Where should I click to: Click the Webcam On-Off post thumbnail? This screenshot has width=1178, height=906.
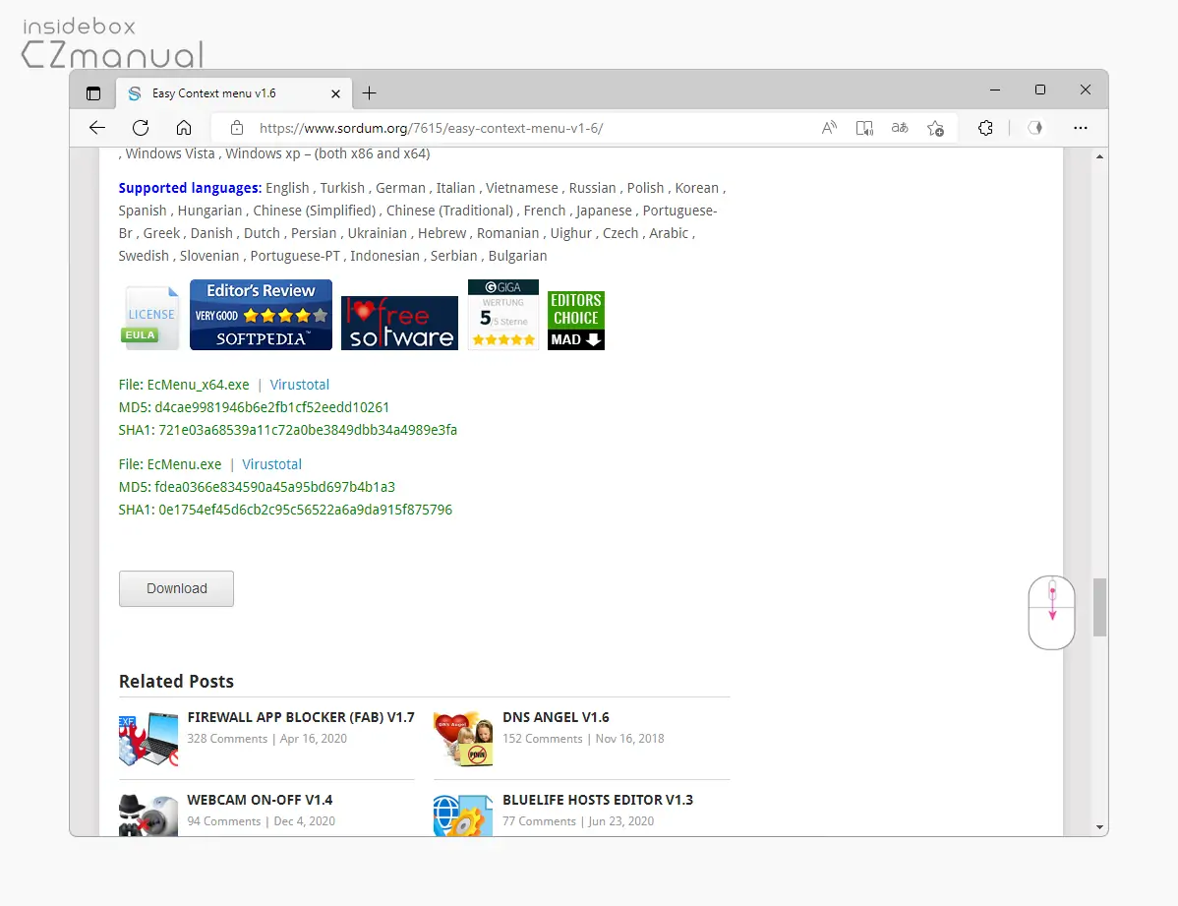(148, 815)
